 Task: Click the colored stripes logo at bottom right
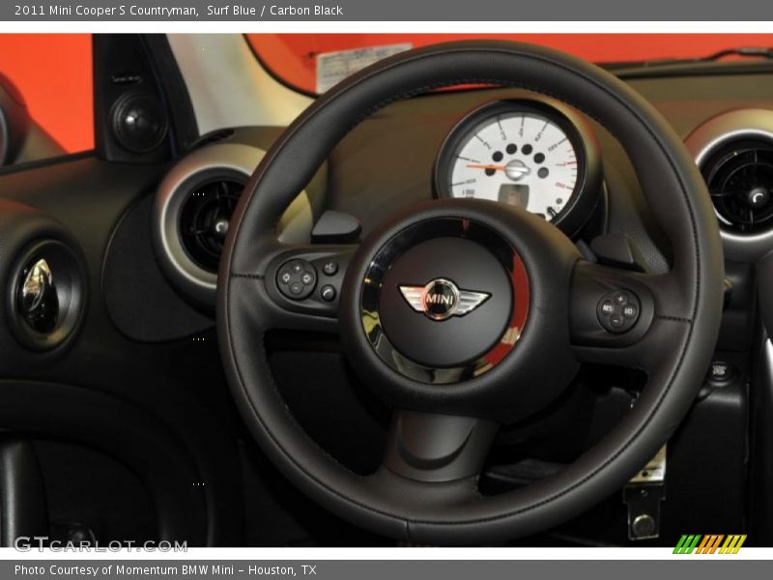(709, 543)
